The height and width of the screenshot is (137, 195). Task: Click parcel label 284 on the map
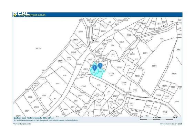click(x=112, y=46)
